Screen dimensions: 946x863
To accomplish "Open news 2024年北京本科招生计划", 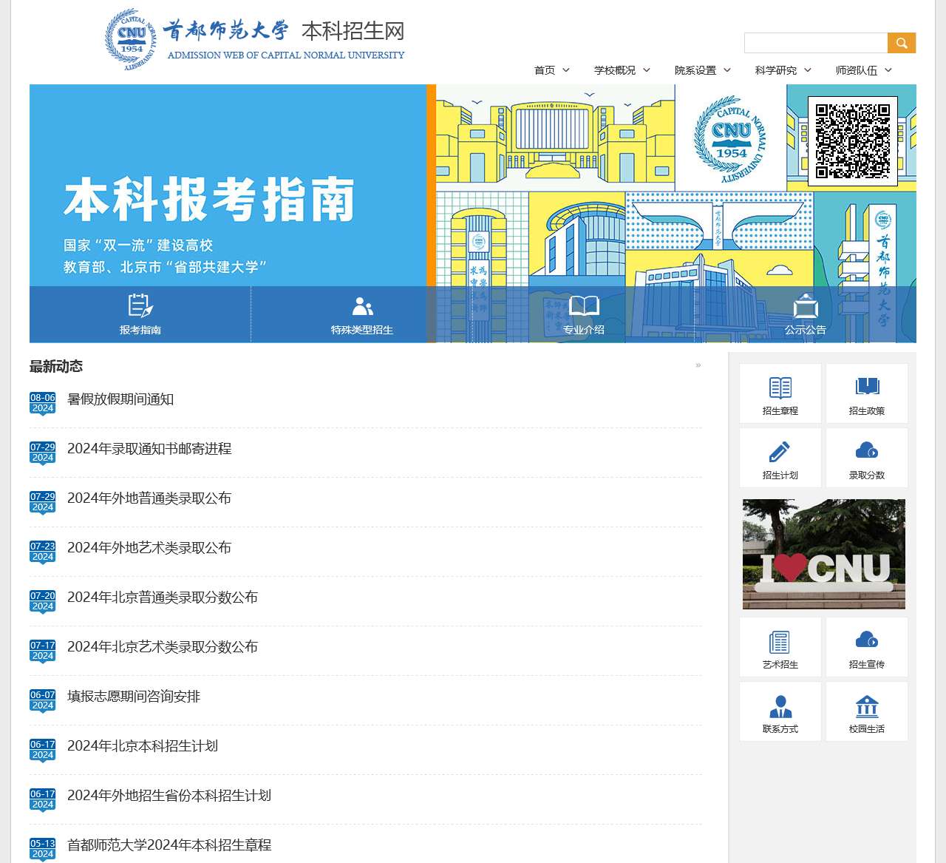I will point(143,746).
